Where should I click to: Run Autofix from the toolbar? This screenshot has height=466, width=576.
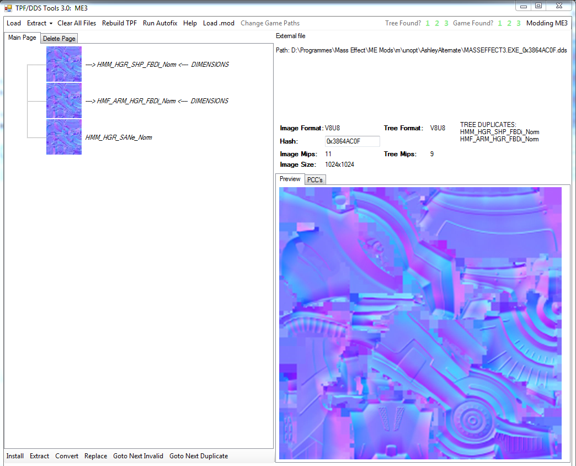(160, 23)
